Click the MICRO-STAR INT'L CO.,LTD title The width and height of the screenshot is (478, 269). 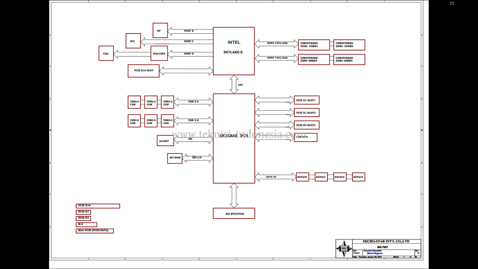coord(386,241)
